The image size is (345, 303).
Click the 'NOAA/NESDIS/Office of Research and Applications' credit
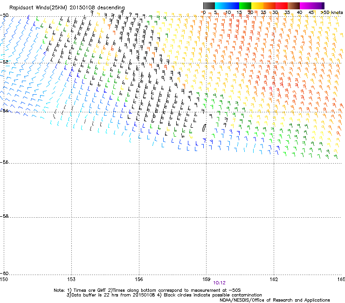(275, 300)
